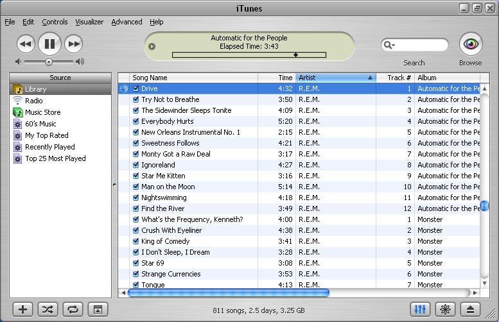The height and width of the screenshot is (322, 499).
Task: Turn on the visualizer effects
Action: [x=445, y=309]
